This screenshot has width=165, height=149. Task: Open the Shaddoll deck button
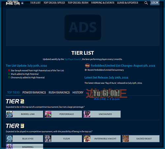pos(24,146)
